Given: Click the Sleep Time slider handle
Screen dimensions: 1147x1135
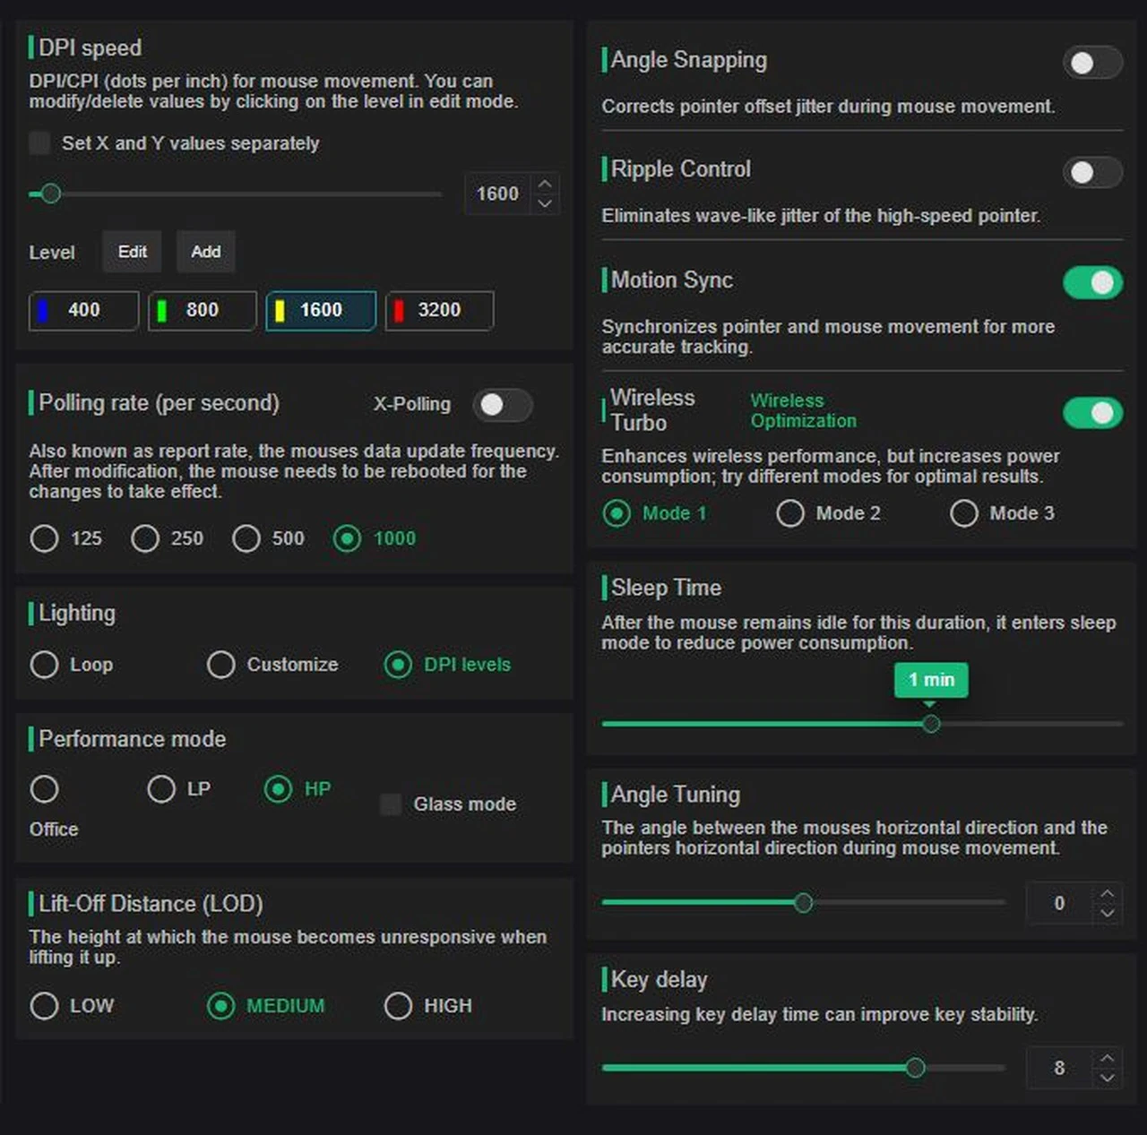Looking at the screenshot, I should click(931, 724).
